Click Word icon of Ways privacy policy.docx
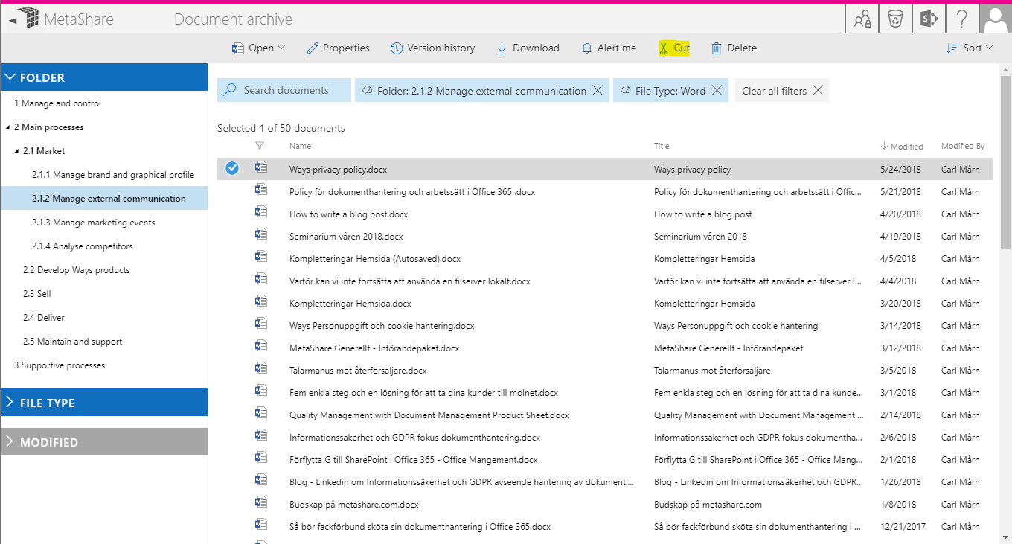The image size is (1012, 544). click(x=260, y=167)
